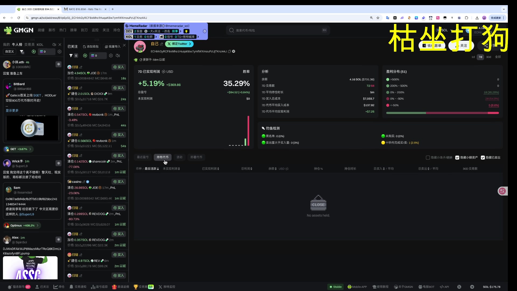517x291 pixels.
Task: Click the refresh icon beside 更新于
Action: click(141, 60)
